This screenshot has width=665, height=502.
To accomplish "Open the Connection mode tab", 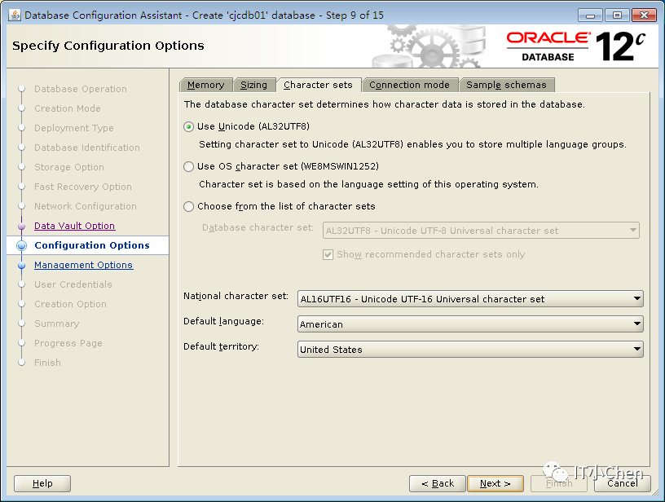I will pyautogui.click(x=409, y=85).
